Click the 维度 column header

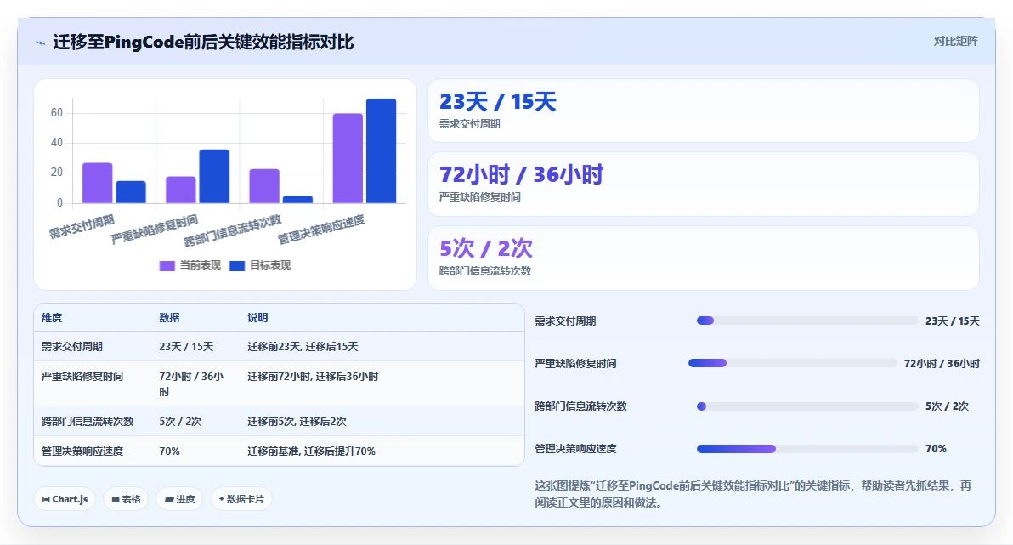click(x=52, y=317)
